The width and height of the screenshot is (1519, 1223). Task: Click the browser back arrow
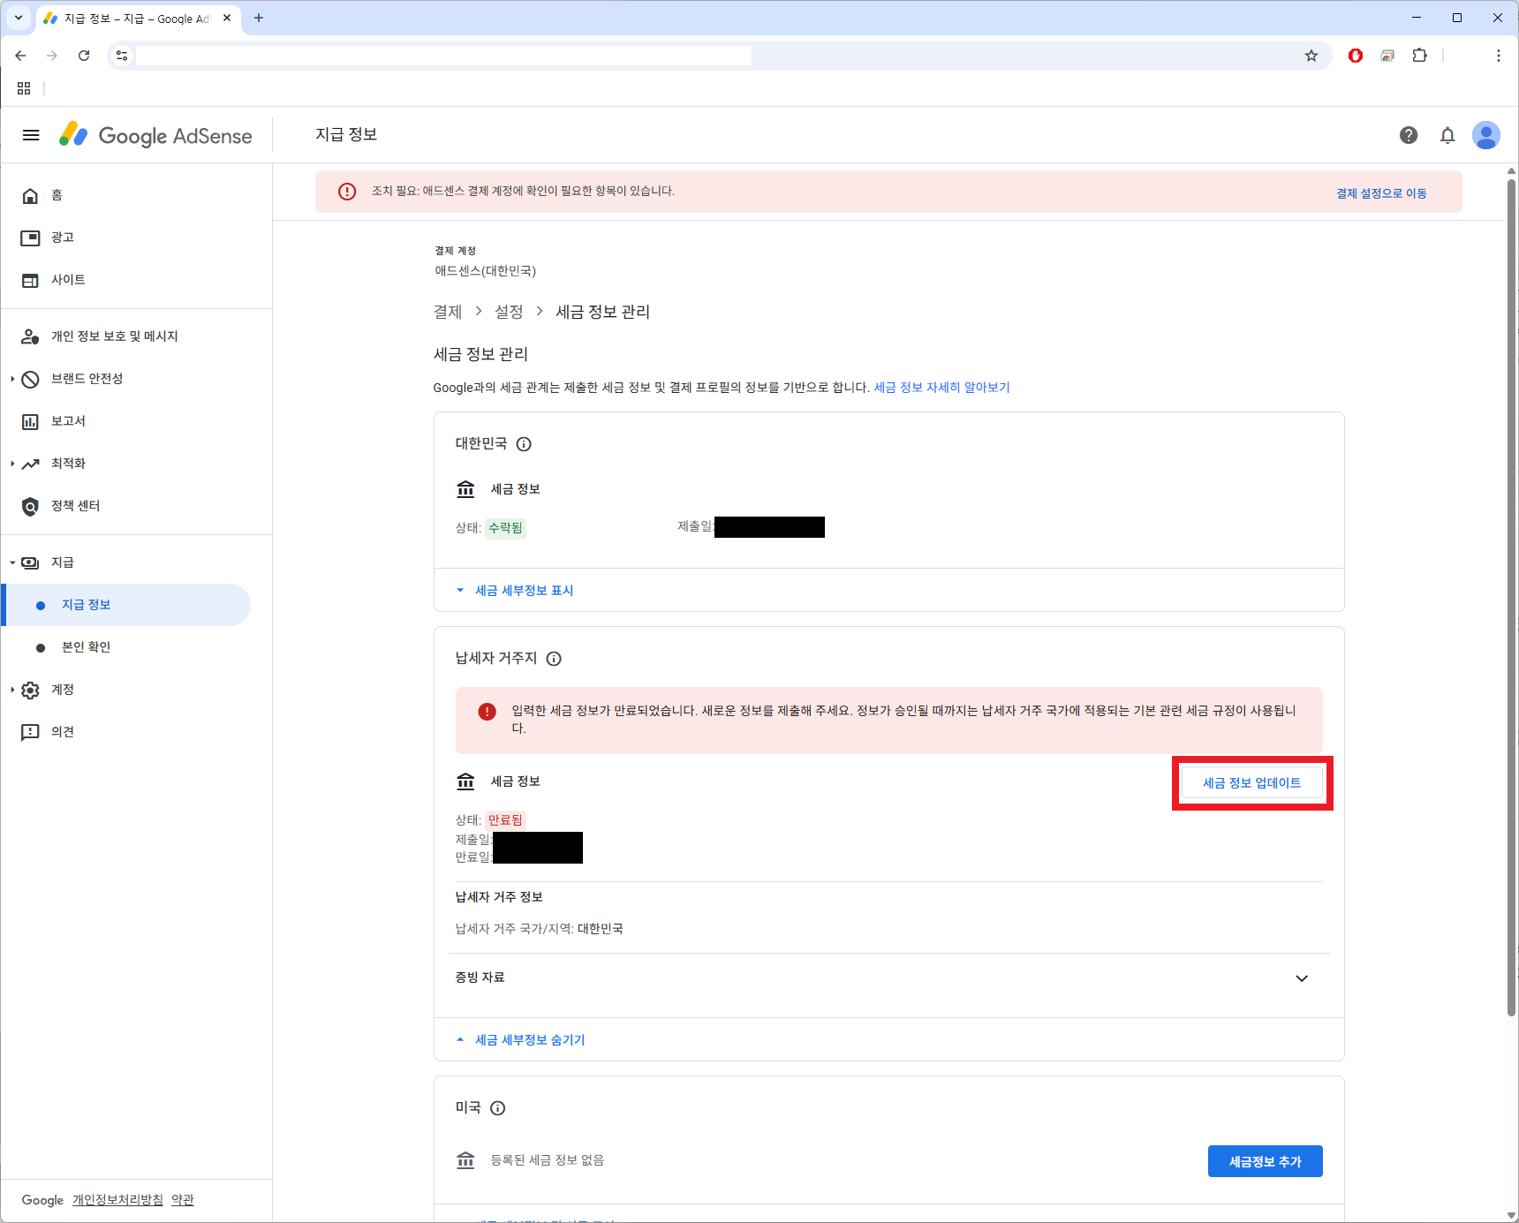point(20,56)
